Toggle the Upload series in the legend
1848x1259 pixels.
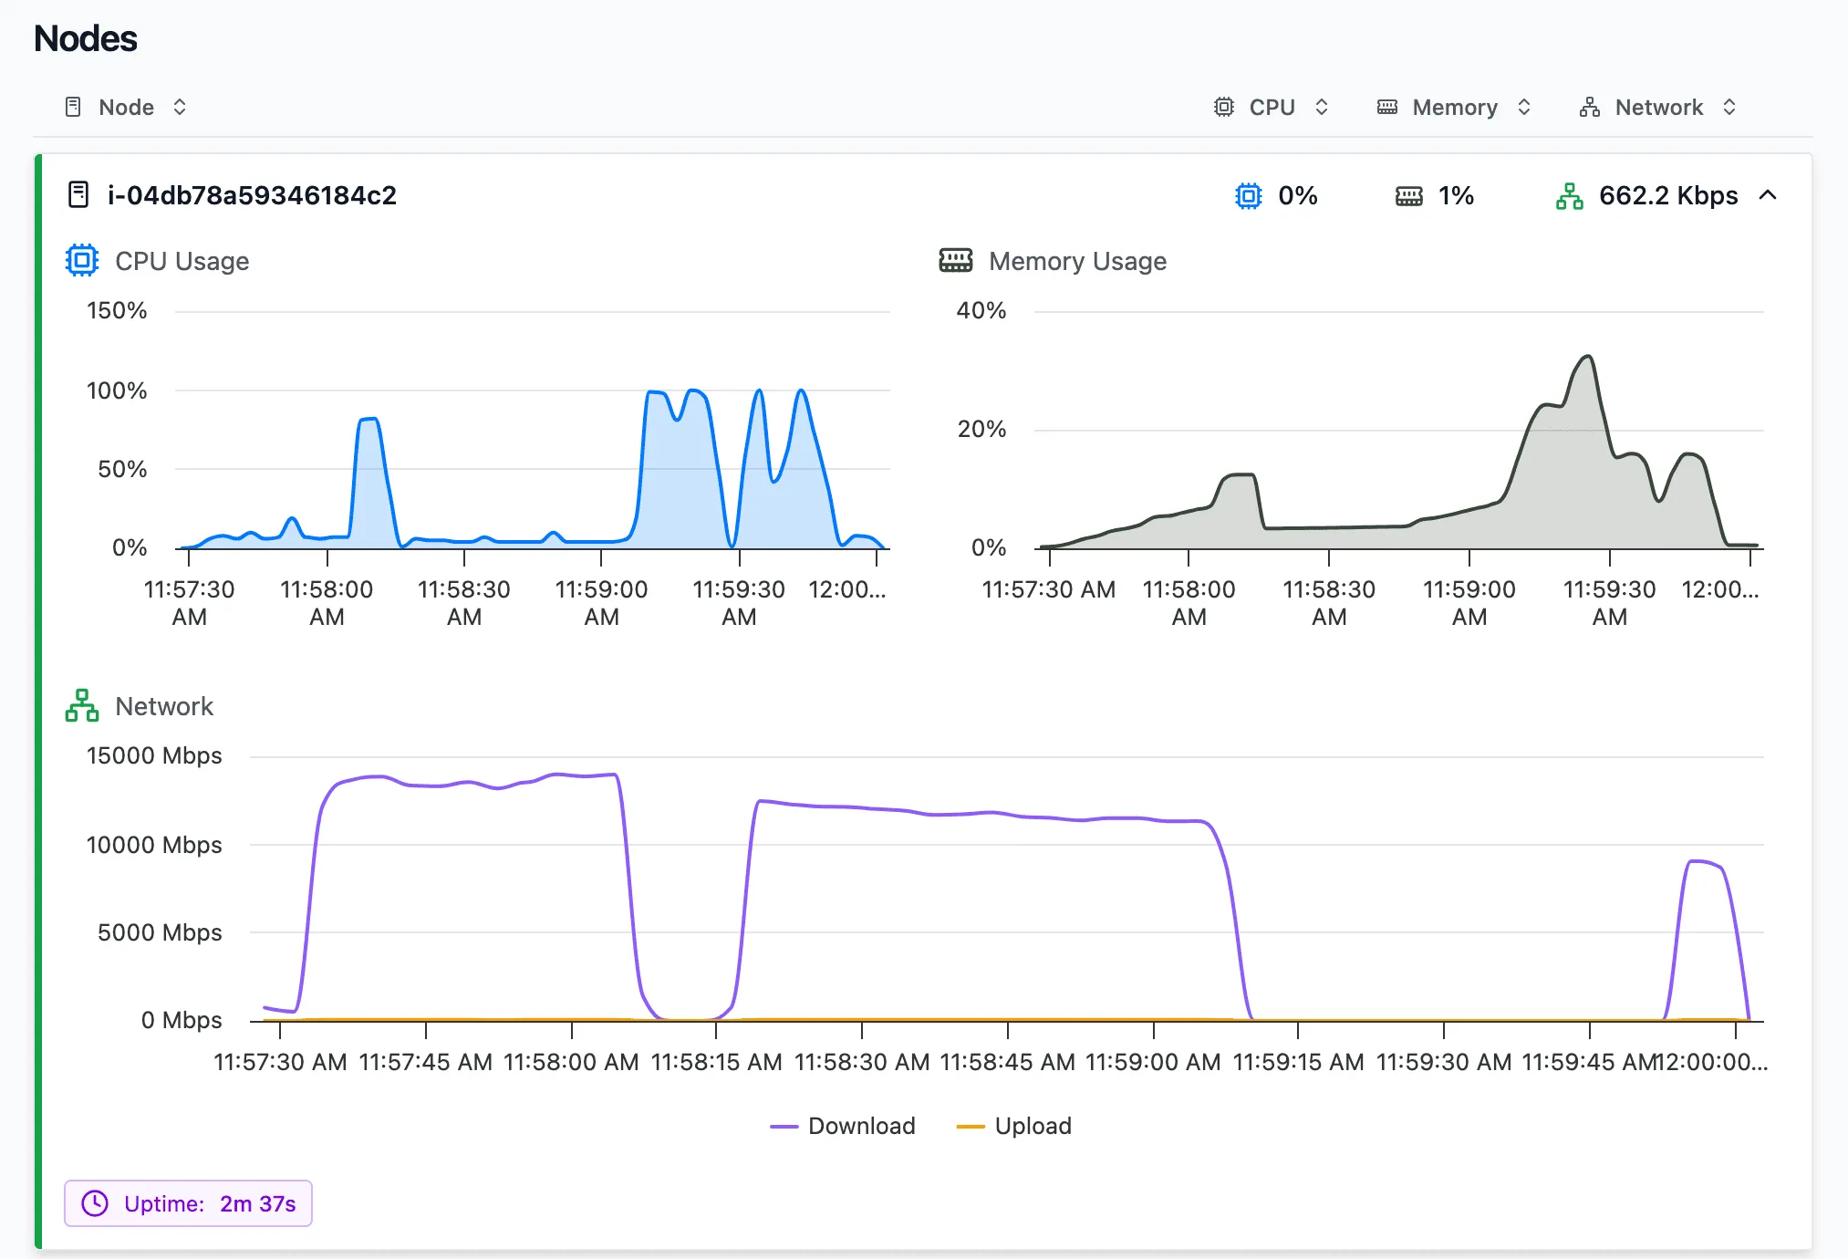1013,1125
